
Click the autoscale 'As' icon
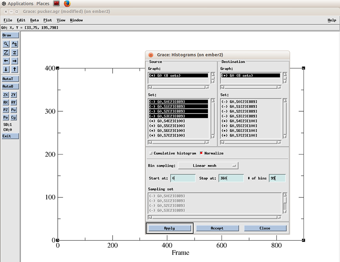point(14,44)
